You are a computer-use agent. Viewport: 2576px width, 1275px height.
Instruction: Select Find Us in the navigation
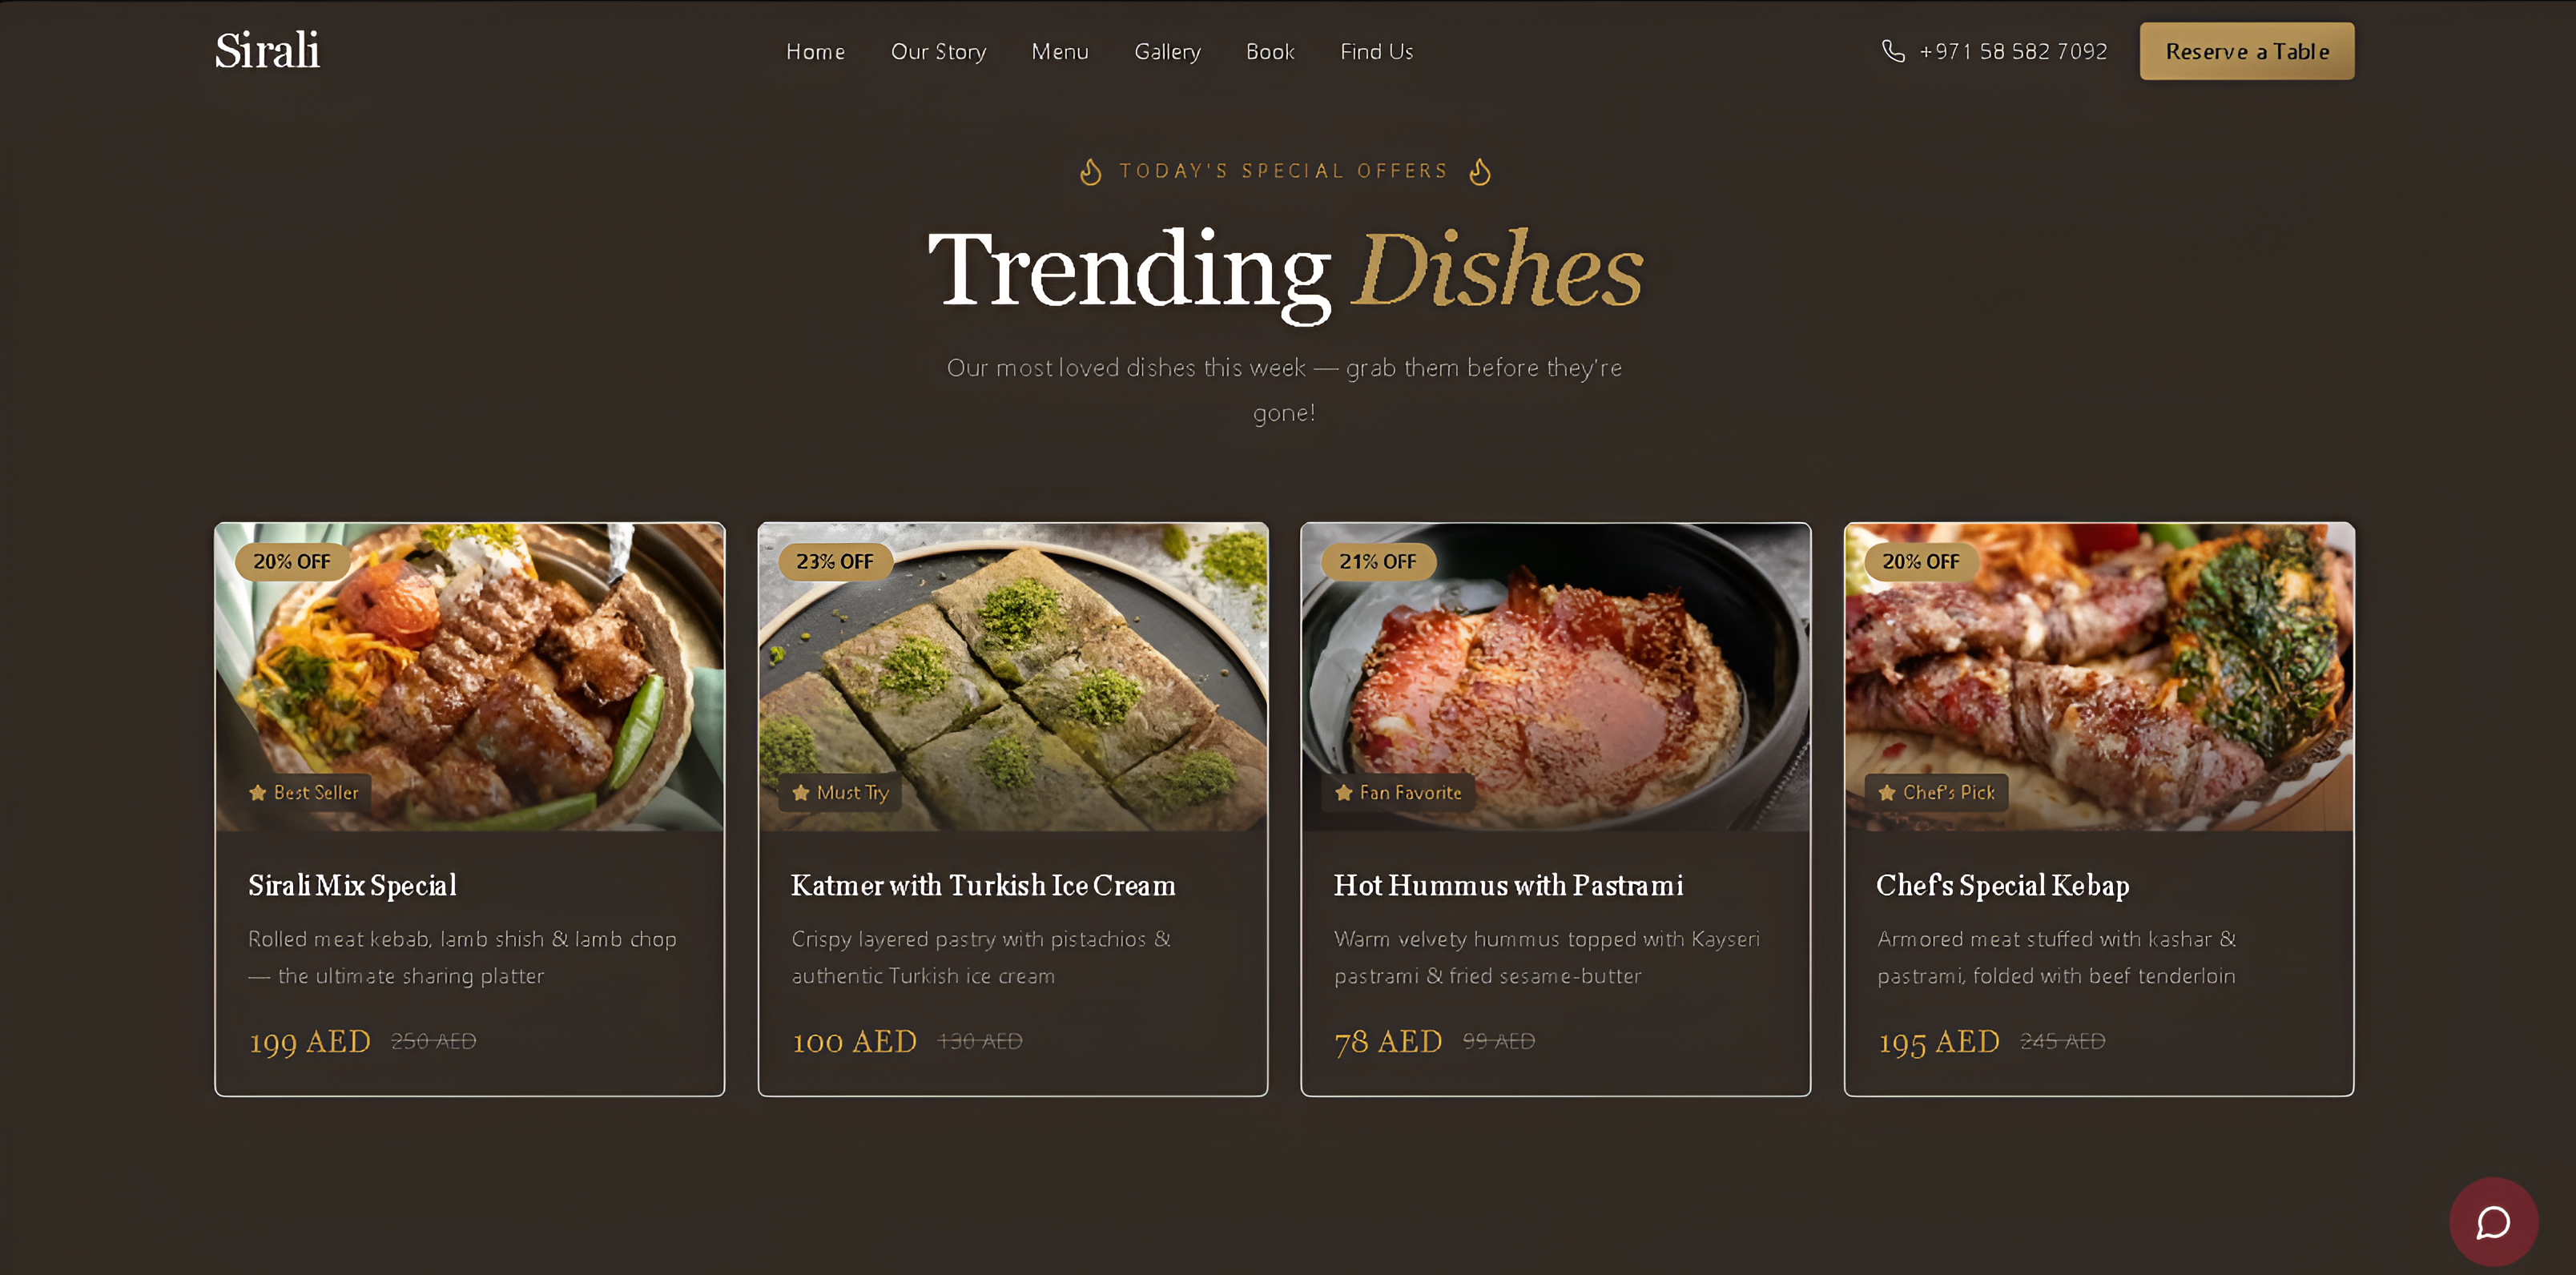[1376, 51]
